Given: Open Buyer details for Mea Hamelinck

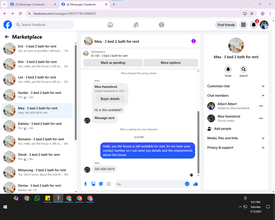Looking at the screenshot, I should coord(110,99).
